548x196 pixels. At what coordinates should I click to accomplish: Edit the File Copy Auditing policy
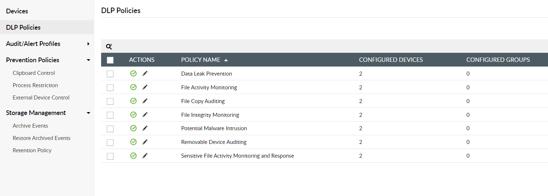(145, 101)
